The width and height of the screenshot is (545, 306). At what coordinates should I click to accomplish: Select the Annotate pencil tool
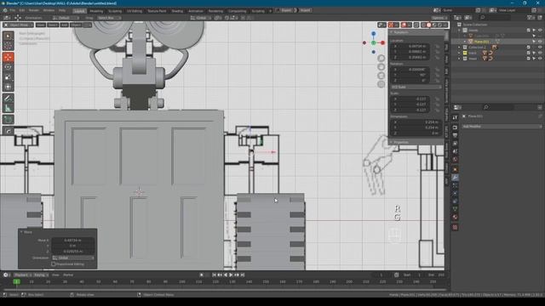(9, 99)
